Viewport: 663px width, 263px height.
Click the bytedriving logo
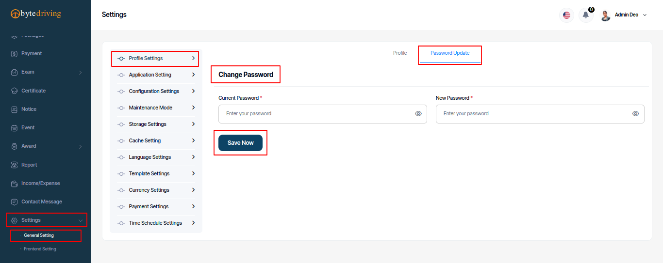tap(36, 14)
